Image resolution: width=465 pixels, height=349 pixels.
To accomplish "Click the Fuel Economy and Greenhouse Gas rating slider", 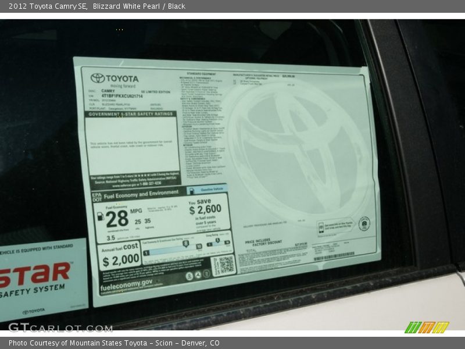I will [x=173, y=249].
